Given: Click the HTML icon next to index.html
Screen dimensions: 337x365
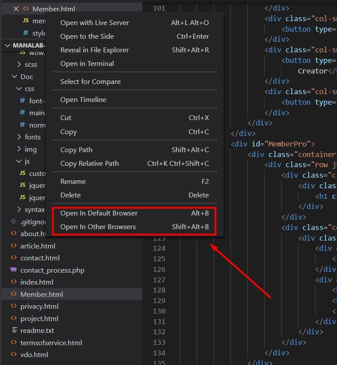Looking at the screenshot, I should tap(14, 282).
